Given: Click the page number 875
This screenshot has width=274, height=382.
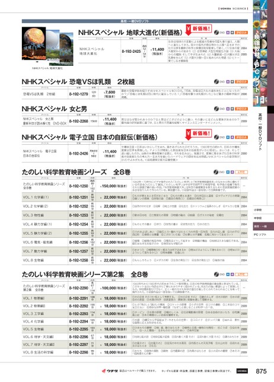Looking at the screenshot, I should pos(261,371).
